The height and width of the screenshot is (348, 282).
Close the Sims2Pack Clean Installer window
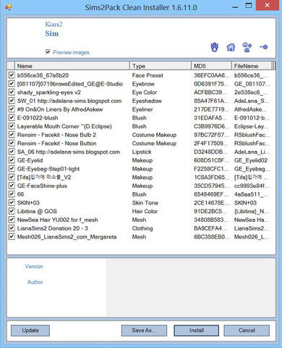[268, 5]
